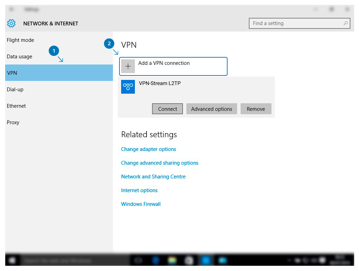Open the Flight mode section

click(59, 40)
